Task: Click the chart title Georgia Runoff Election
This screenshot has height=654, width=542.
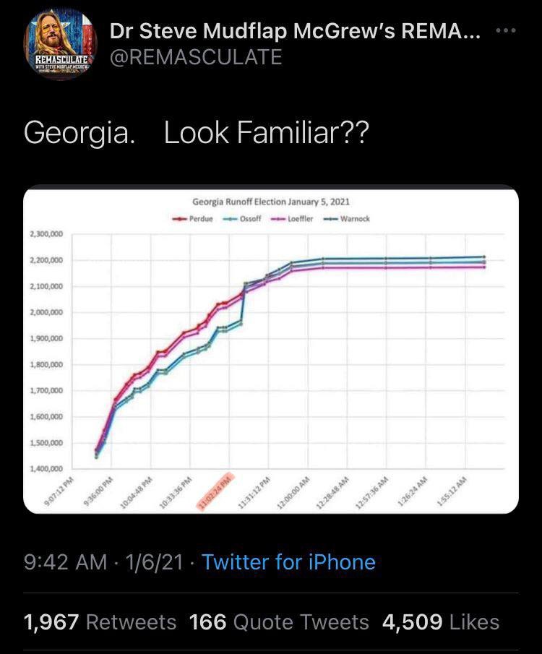Action: [271, 202]
